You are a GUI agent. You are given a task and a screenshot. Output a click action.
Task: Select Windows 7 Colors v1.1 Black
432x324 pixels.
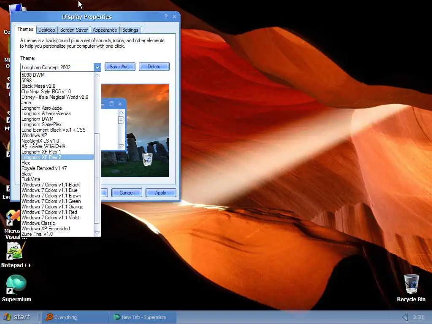pos(57,185)
